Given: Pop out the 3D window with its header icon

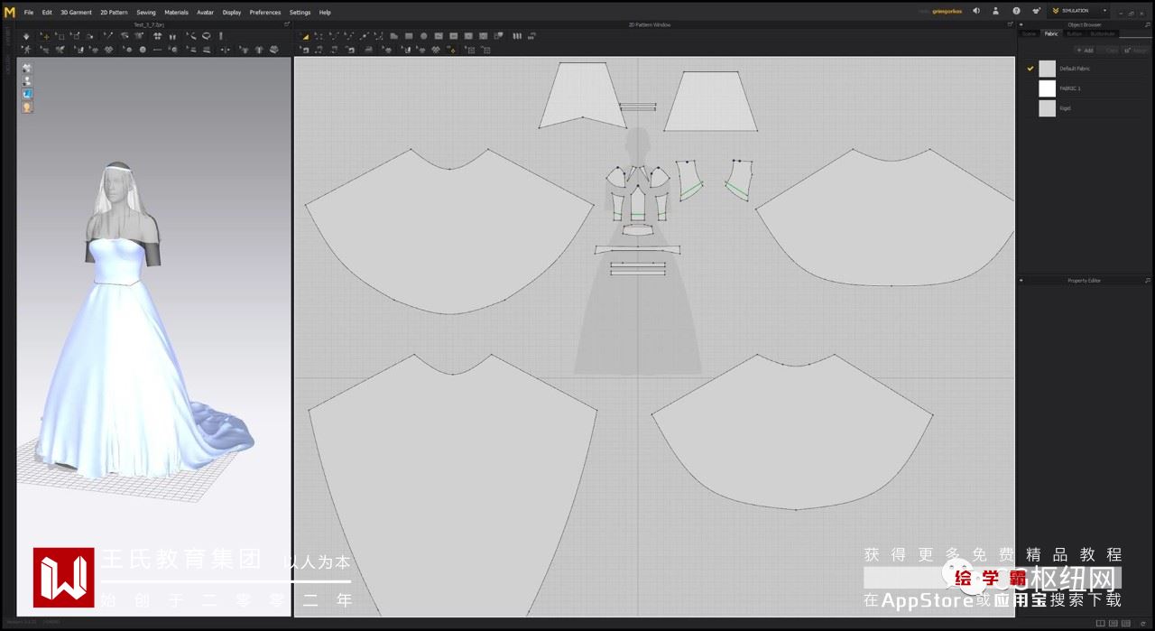Looking at the screenshot, I should coord(287,24).
